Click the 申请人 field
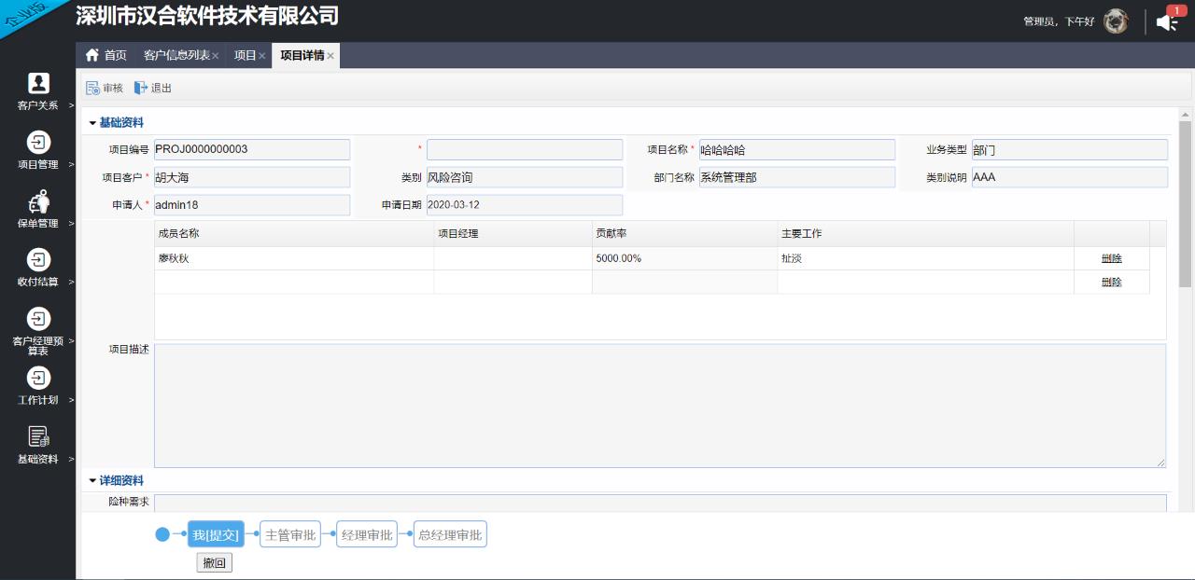This screenshot has height=580, width=1195. (x=252, y=204)
